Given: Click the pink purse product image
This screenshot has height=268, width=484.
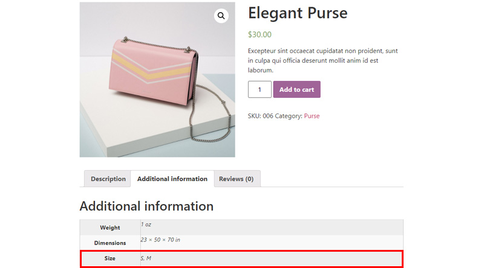Looking at the screenshot, I should (x=157, y=80).
